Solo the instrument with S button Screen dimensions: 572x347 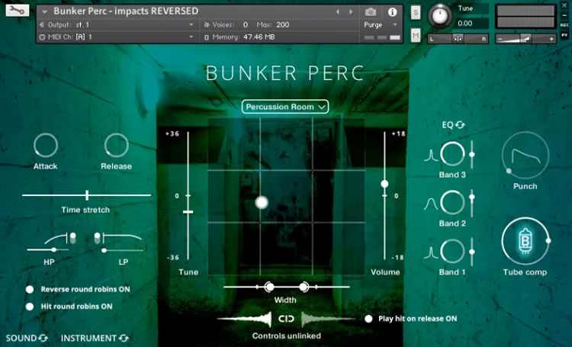click(x=416, y=13)
